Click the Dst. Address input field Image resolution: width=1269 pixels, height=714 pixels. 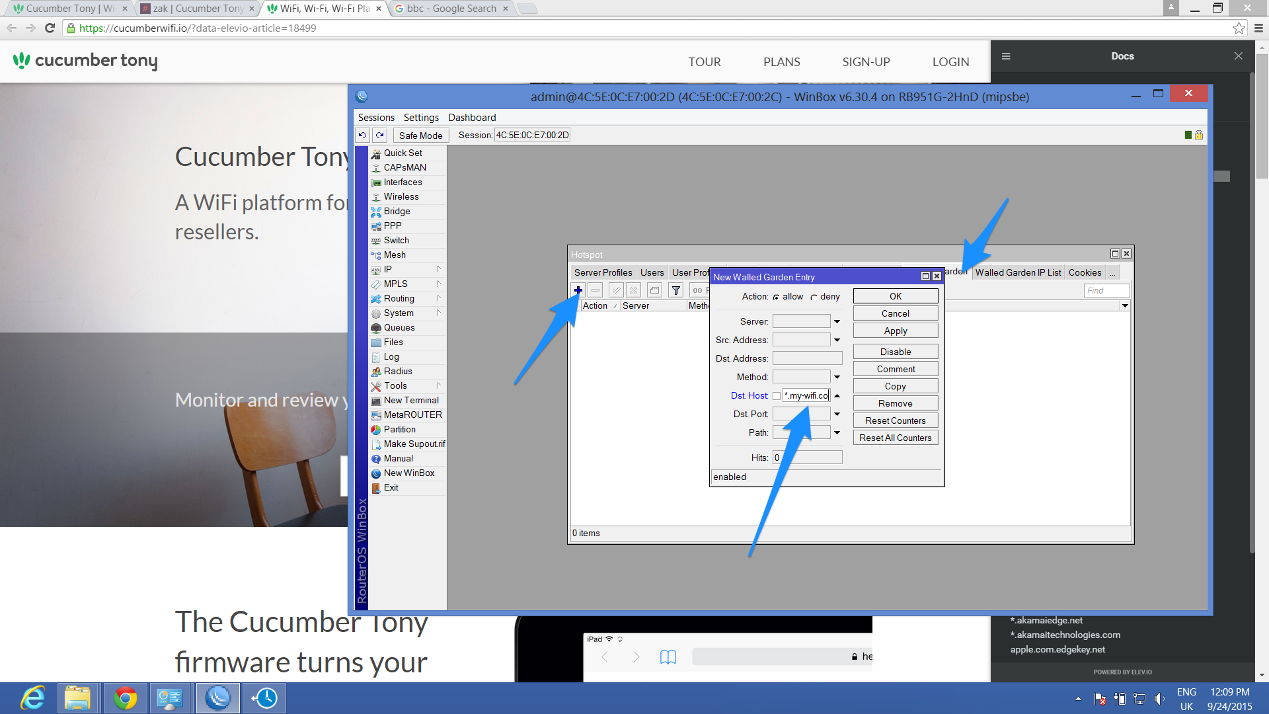click(x=807, y=358)
